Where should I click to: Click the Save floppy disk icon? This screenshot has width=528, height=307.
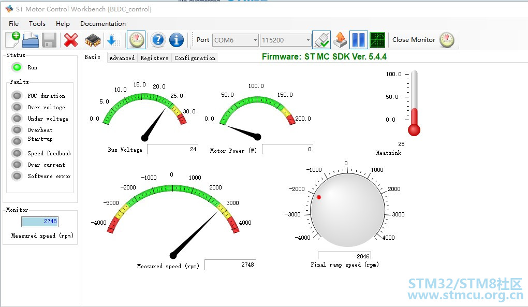[49, 40]
